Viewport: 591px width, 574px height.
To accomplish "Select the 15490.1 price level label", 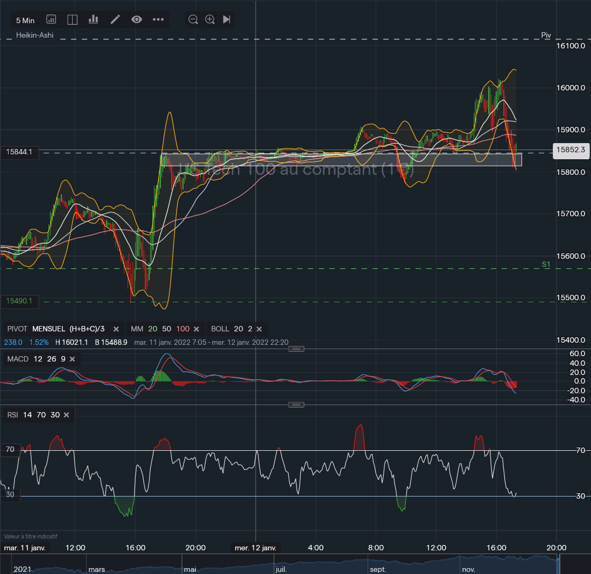I will [19, 301].
